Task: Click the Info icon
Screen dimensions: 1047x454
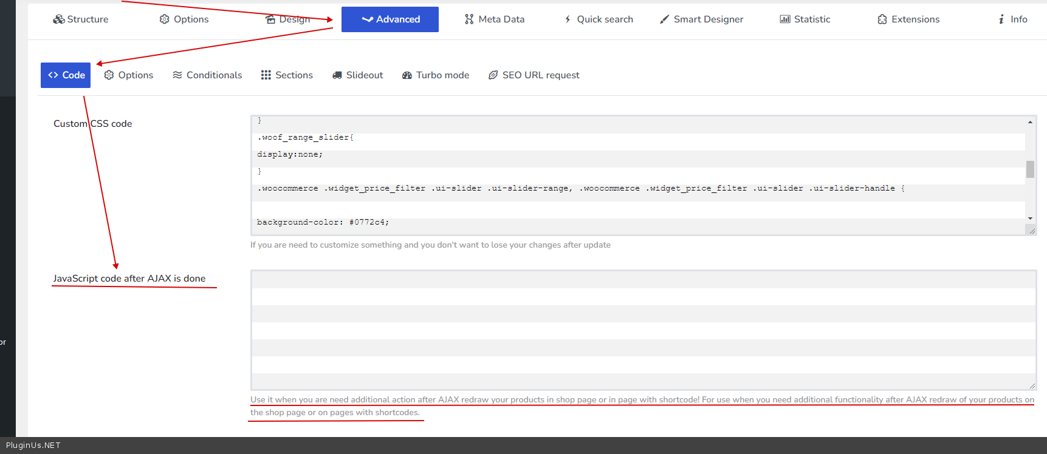Action: click(x=1001, y=19)
